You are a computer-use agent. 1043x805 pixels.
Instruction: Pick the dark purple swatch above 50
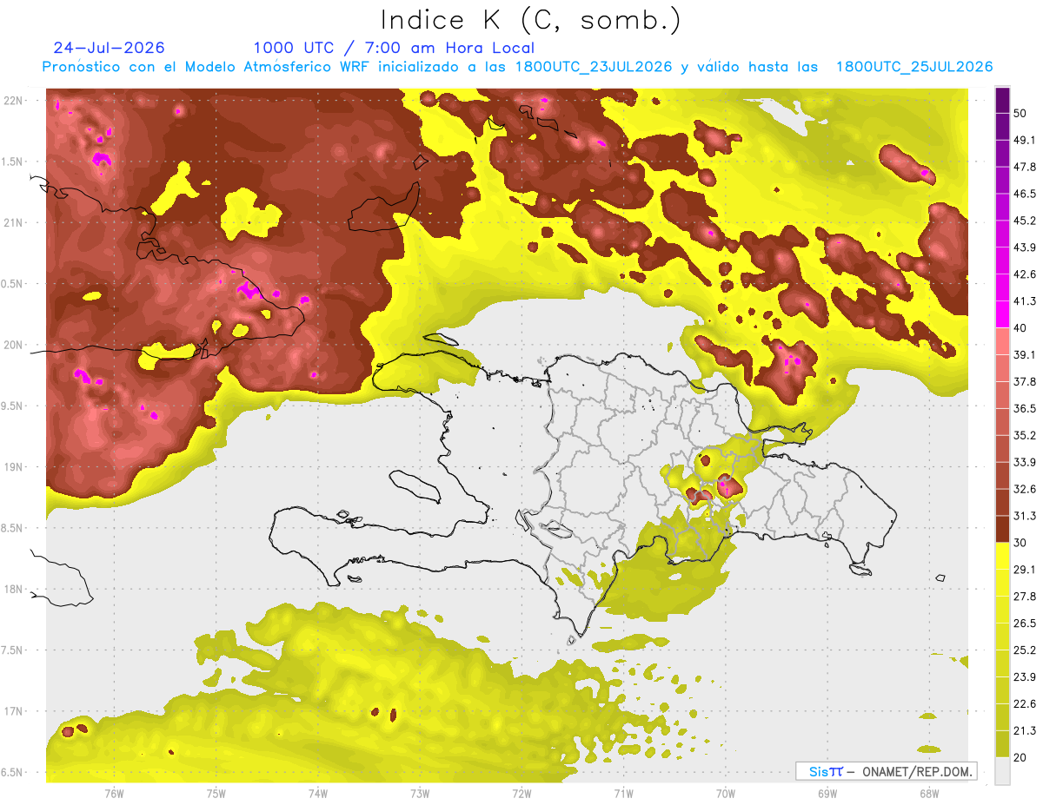click(1002, 100)
